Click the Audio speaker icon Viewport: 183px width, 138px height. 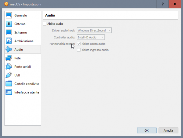pos(9,49)
